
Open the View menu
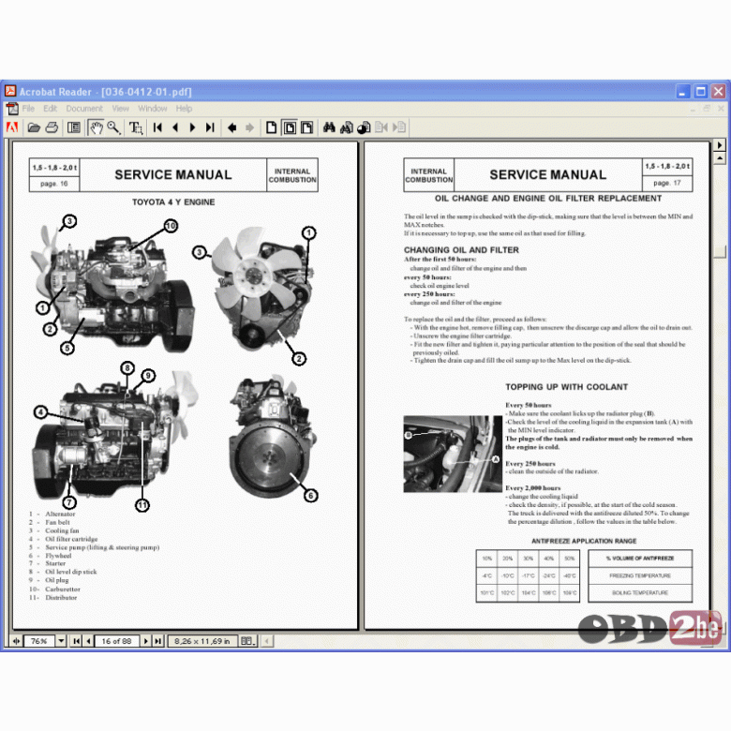point(120,109)
